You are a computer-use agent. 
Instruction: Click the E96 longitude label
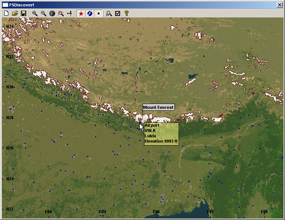click(264, 212)
